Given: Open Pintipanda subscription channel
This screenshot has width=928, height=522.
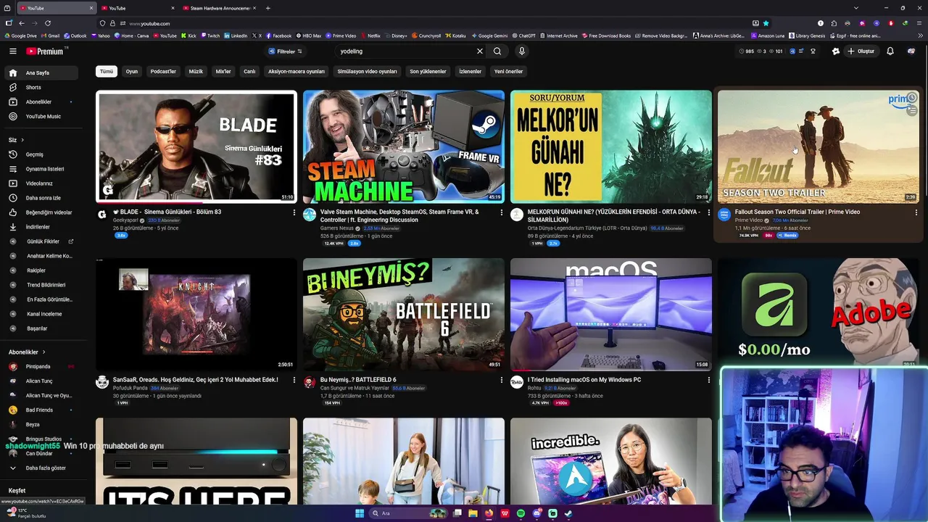Looking at the screenshot, I should 40,367.
